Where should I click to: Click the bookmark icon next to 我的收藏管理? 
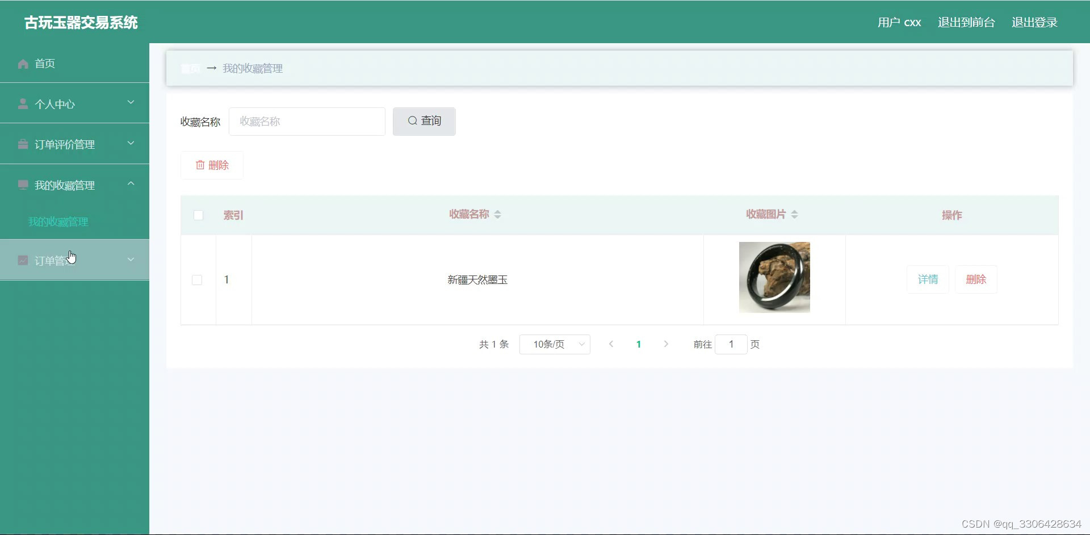[23, 185]
